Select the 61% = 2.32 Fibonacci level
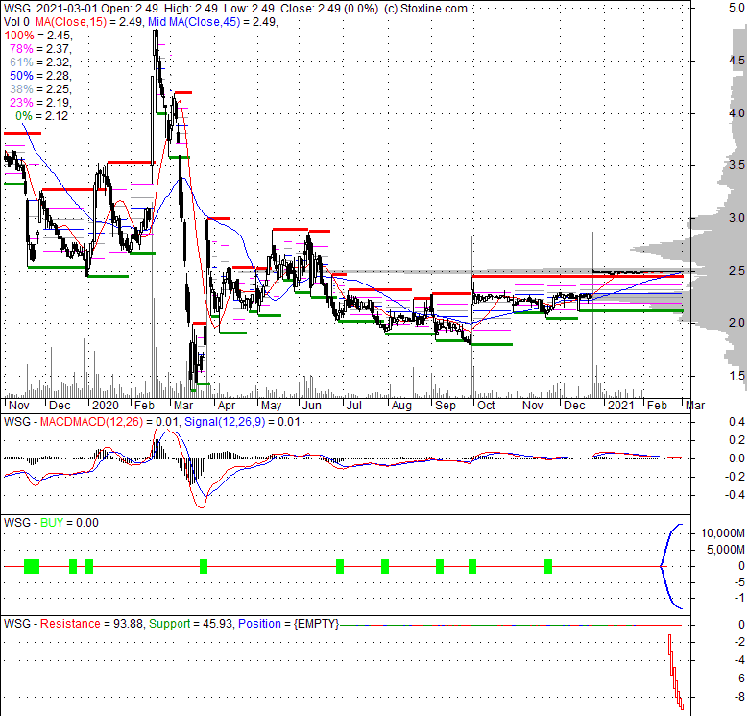749x716 pixels. pos(40,62)
